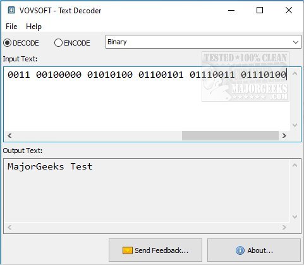304x265 pixels.
Task: Click inside the Output Text area
Action: coord(147,191)
